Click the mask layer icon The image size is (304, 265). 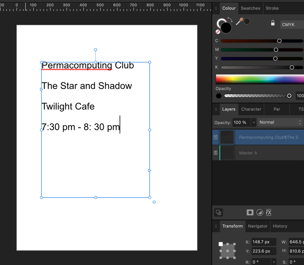pos(250,213)
